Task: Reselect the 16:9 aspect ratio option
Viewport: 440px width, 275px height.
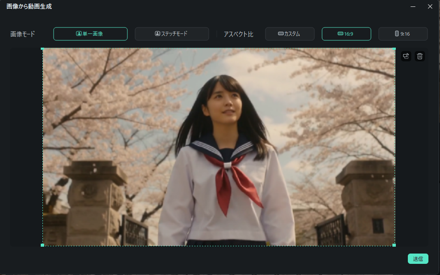Action: (x=346, y=33)
